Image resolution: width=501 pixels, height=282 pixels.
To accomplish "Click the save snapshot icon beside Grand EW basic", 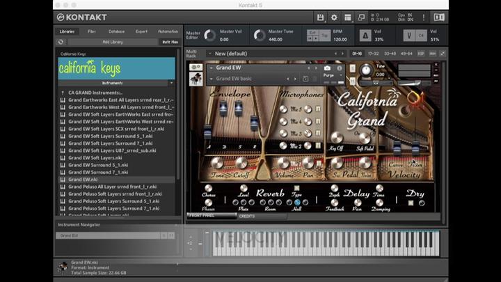I will tap(305, 79).
